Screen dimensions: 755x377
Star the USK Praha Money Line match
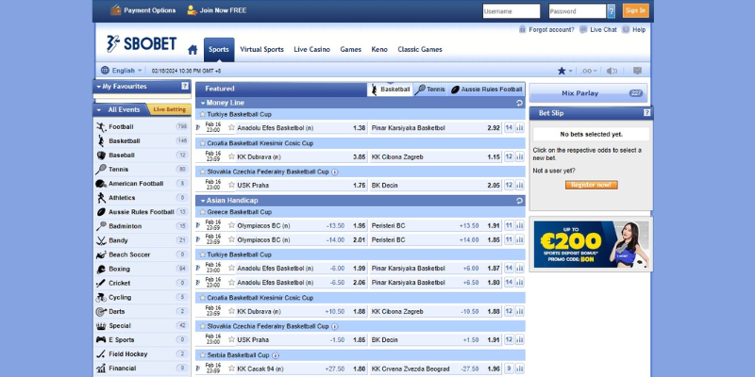click(231, 185)
